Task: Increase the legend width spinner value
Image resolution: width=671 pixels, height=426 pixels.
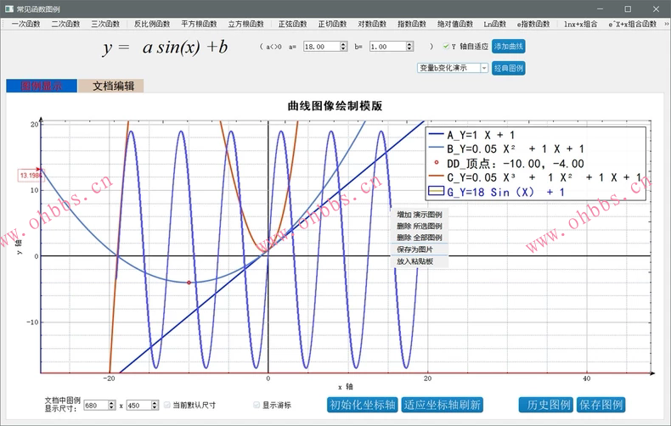Action: [x=118, y=402]
